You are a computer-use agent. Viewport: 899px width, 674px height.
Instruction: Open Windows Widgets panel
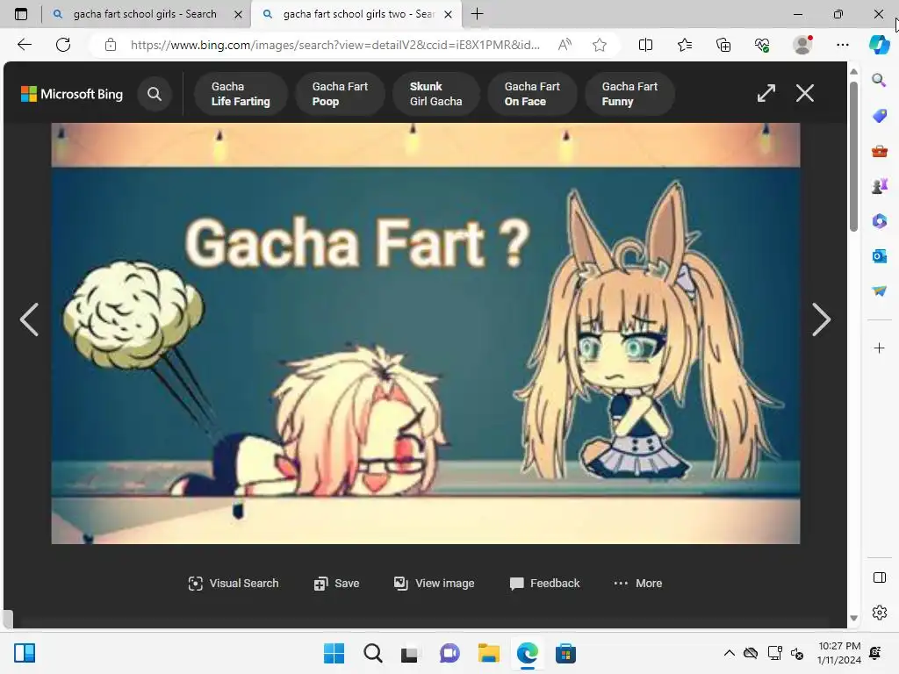(25, 653)
